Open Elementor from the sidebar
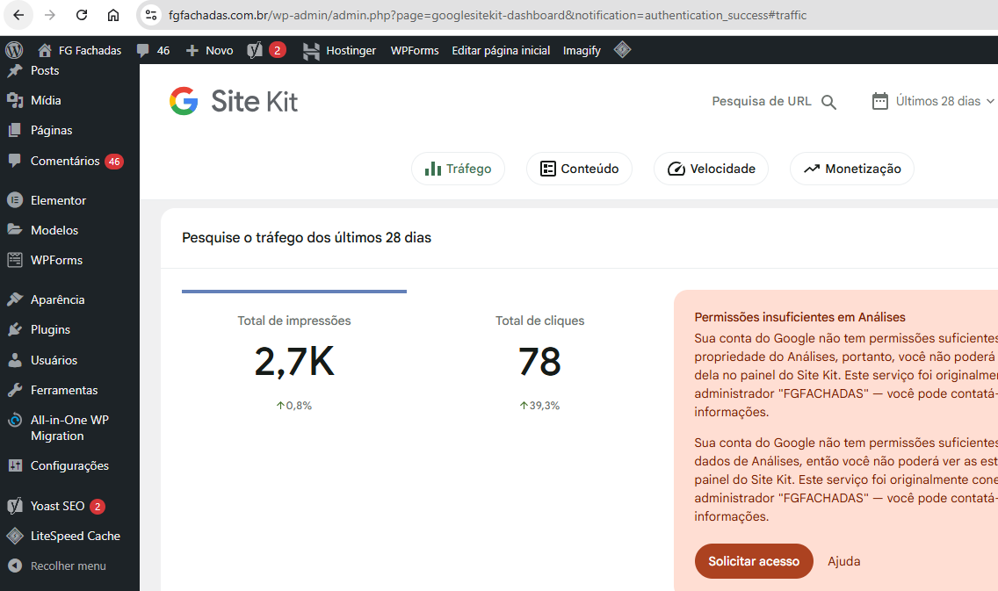Viewport: 998px width, 591px height. [x=58, y=200]
